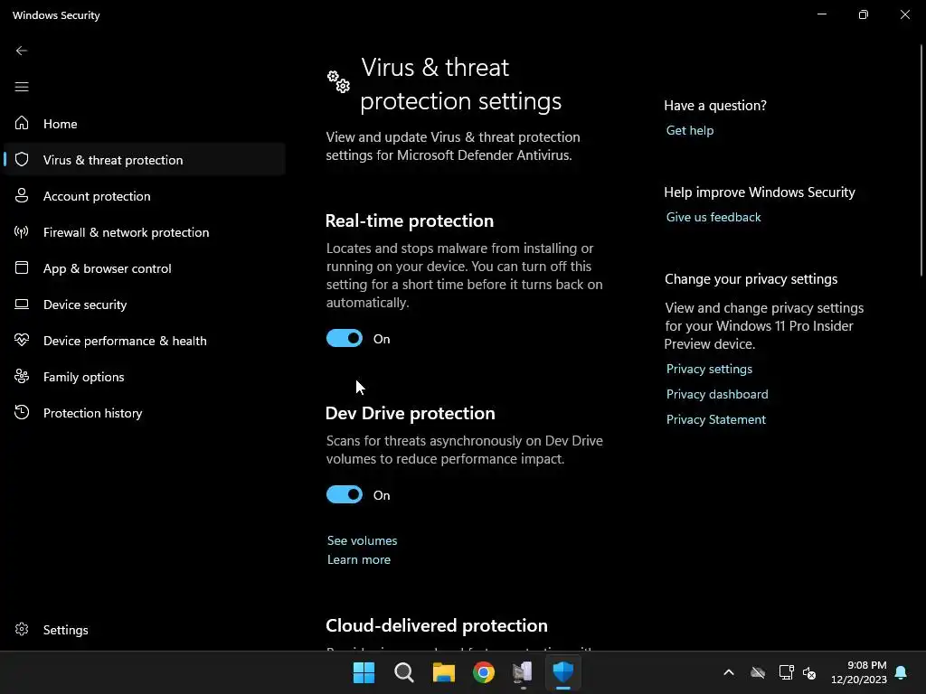Click the clock icon for Protection history
Image resolution: width=926 pixels, height=694 pixels.
click(22, 412)
